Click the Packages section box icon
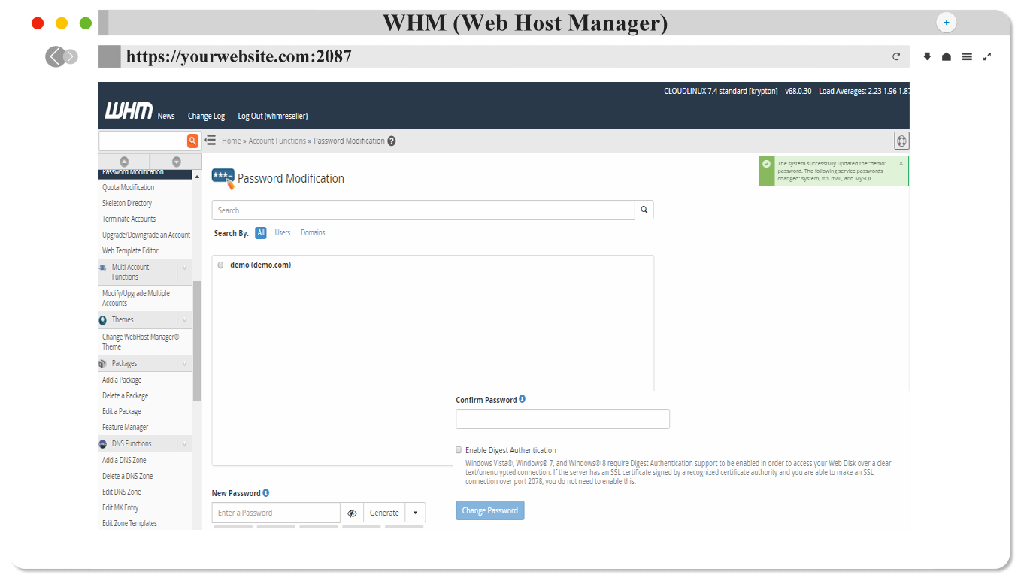This screenshot has width=1024, height=578. pyautogui.click(x=103, y=364)
